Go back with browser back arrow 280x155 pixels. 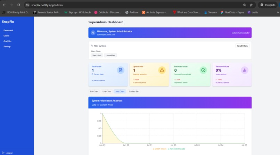tap(4, 5)
